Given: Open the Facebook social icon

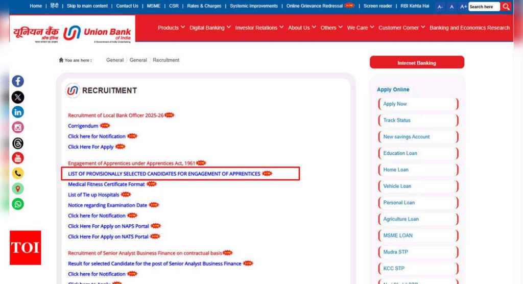Looking at the screenshot, I should tap(18, 81).
